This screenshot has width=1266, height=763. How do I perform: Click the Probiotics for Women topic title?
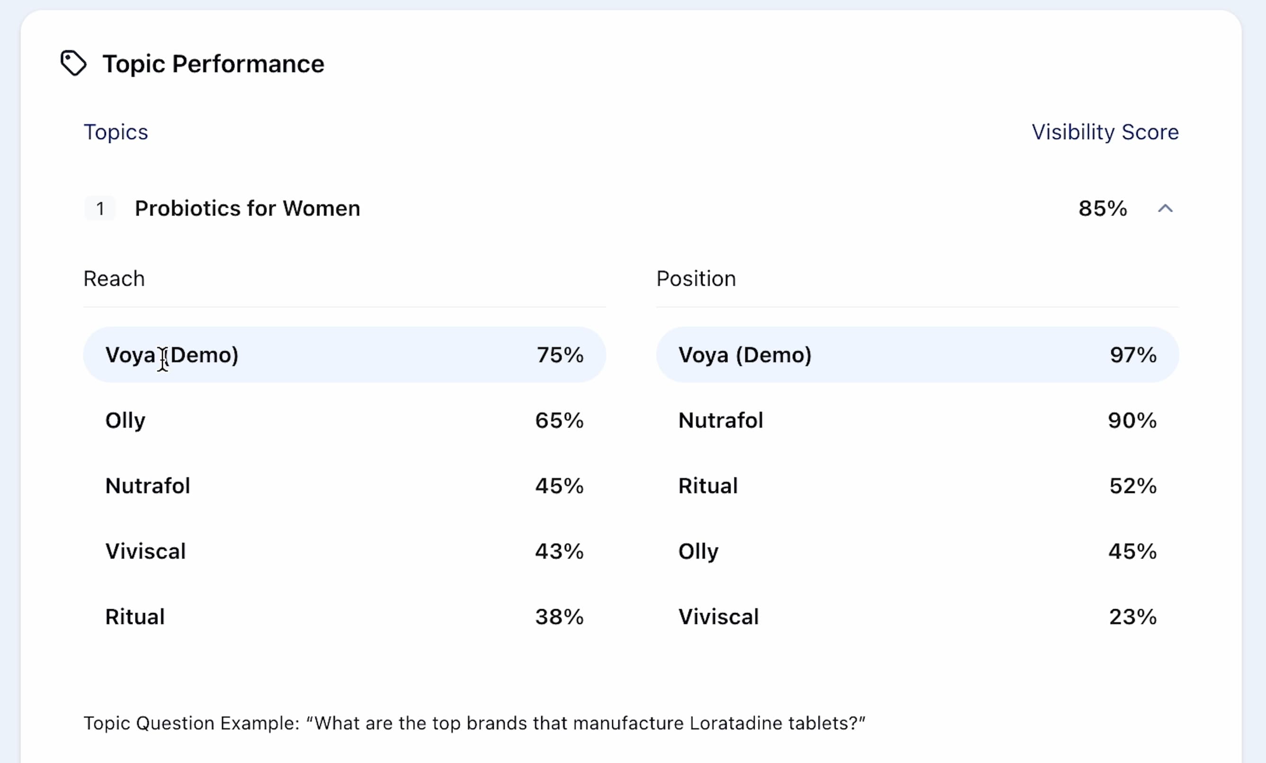pos(247,209)
